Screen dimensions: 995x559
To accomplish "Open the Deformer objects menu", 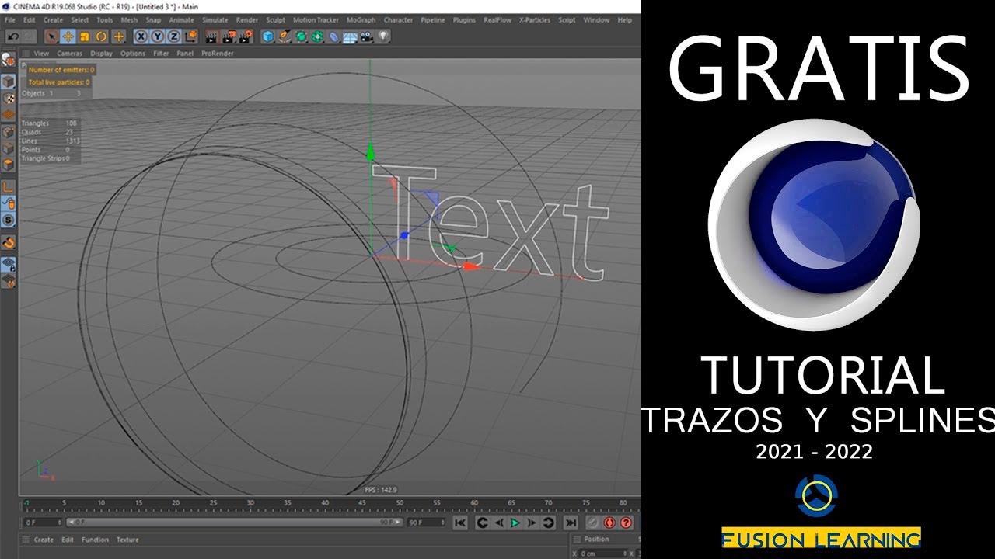I will [333, 36].
